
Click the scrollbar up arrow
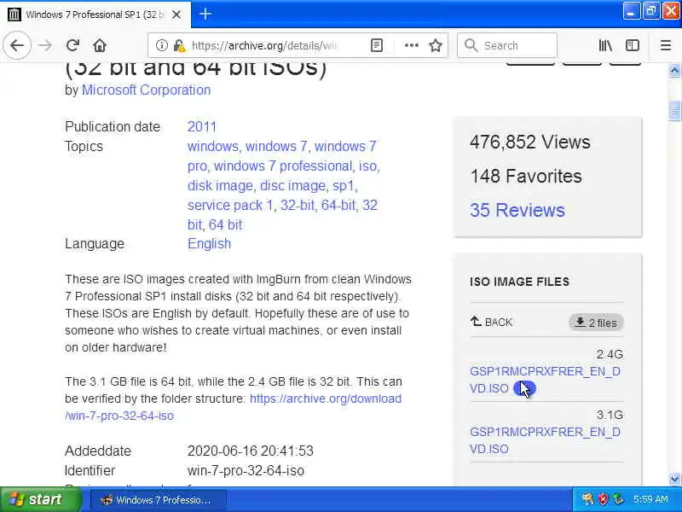tap(674, 70)
